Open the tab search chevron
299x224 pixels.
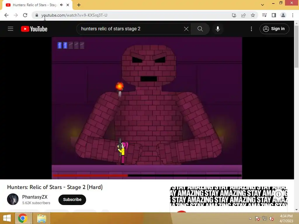pos(263,5)
